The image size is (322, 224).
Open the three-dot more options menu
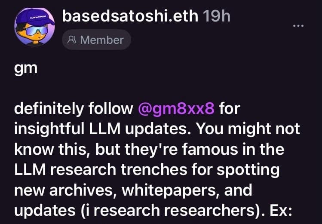(297, 26)
